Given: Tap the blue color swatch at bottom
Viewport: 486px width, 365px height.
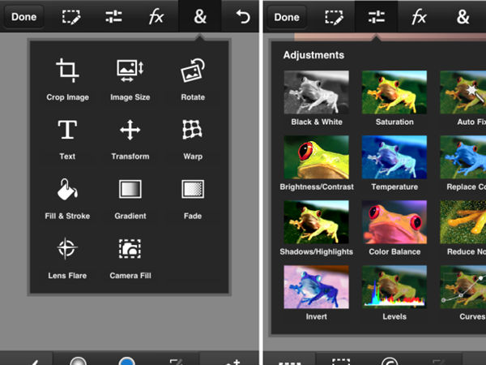Looking at the screenshot, I should (x=127, y=359).
